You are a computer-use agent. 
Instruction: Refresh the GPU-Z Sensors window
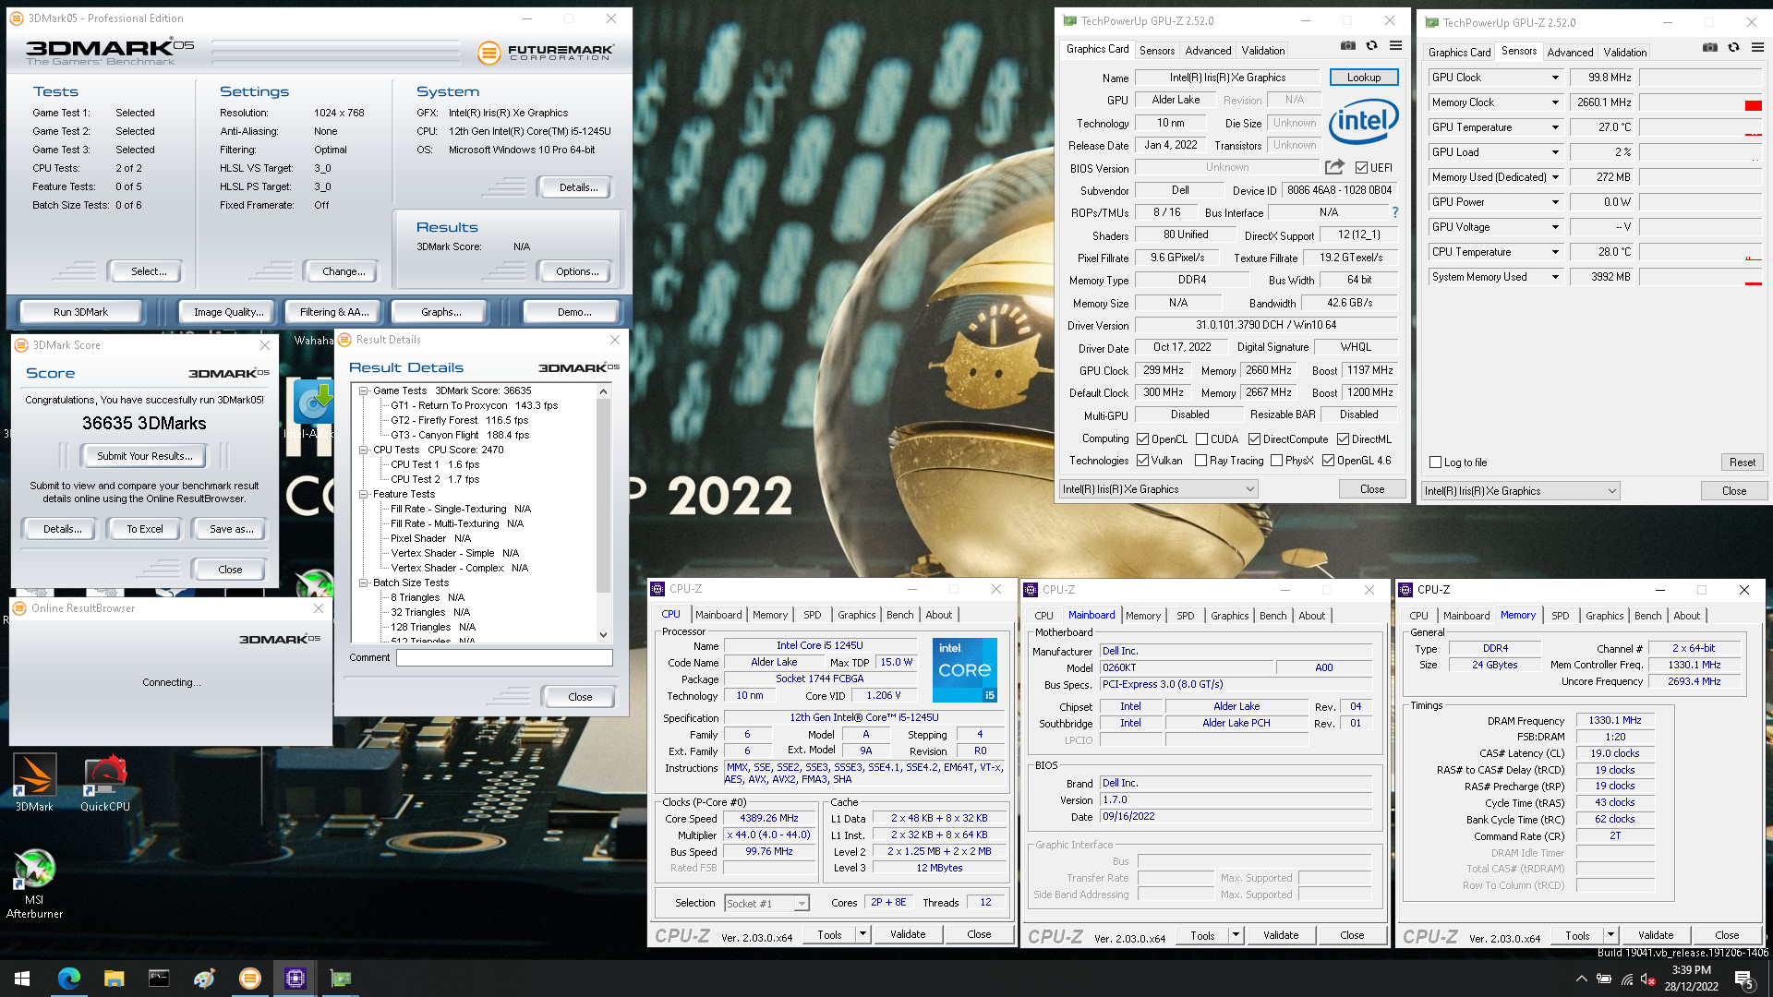[x=1733, y=47]
